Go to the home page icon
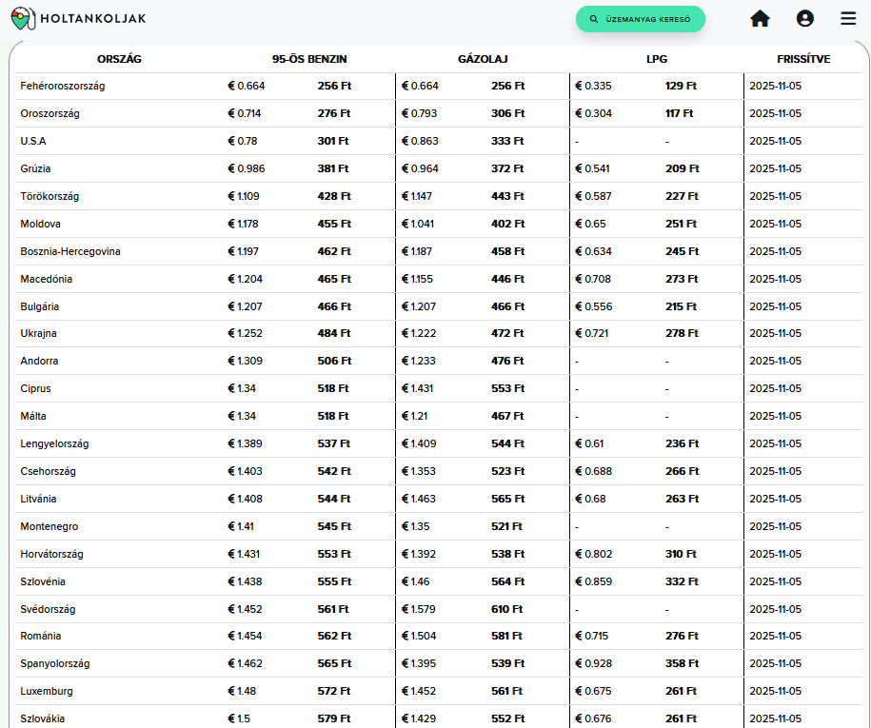 (x=760, y=18)
